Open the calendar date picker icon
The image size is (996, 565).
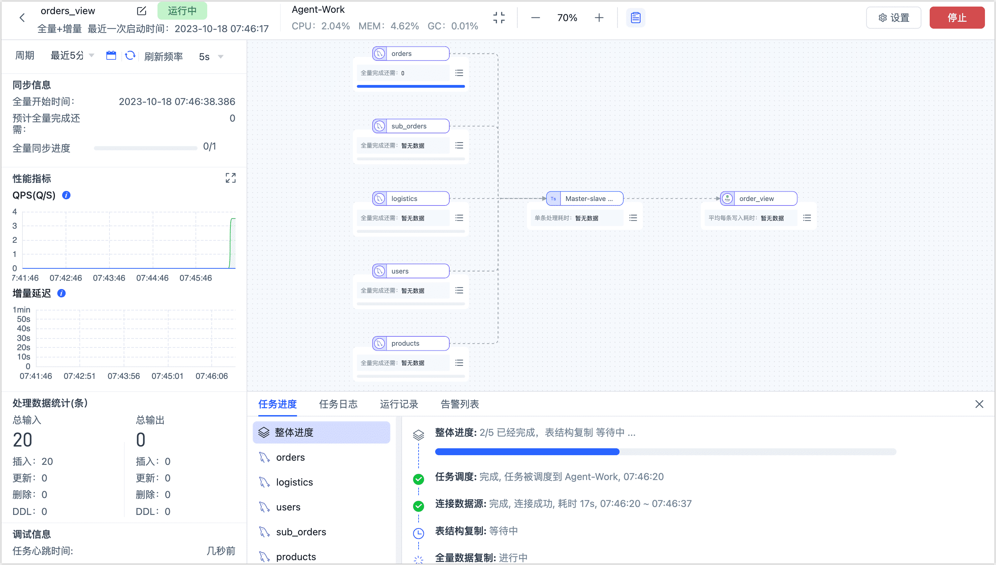tap(111, 56)
